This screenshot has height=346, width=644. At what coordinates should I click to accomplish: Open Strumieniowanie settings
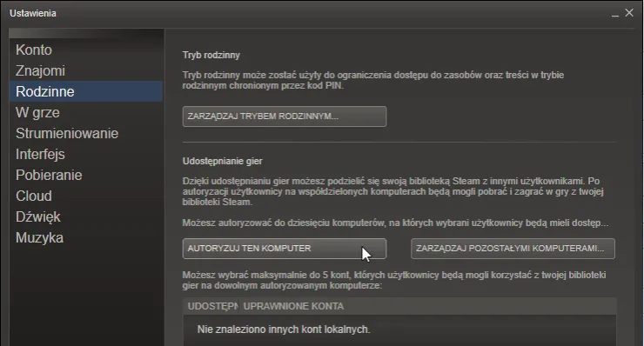(85, 133)
